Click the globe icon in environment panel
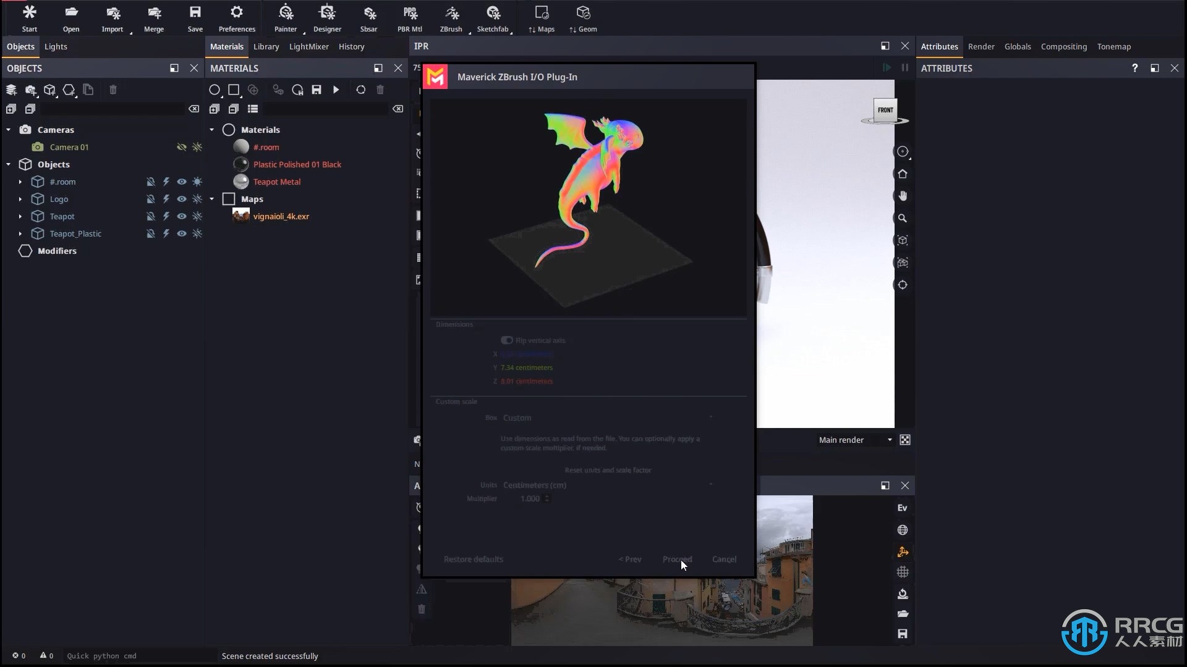 (x=903, y=530)
